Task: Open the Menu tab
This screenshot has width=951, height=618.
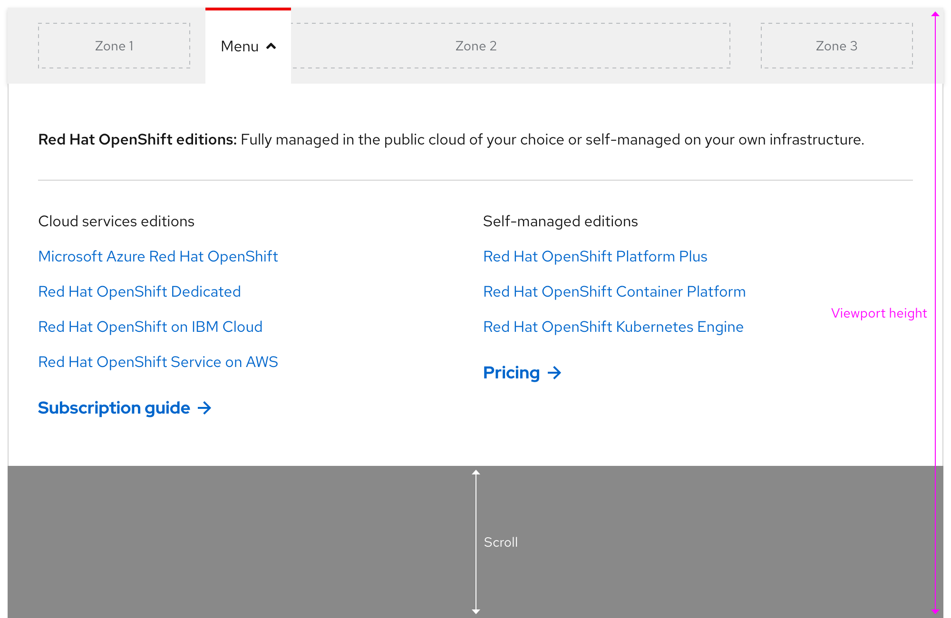Action: point(240,46)
